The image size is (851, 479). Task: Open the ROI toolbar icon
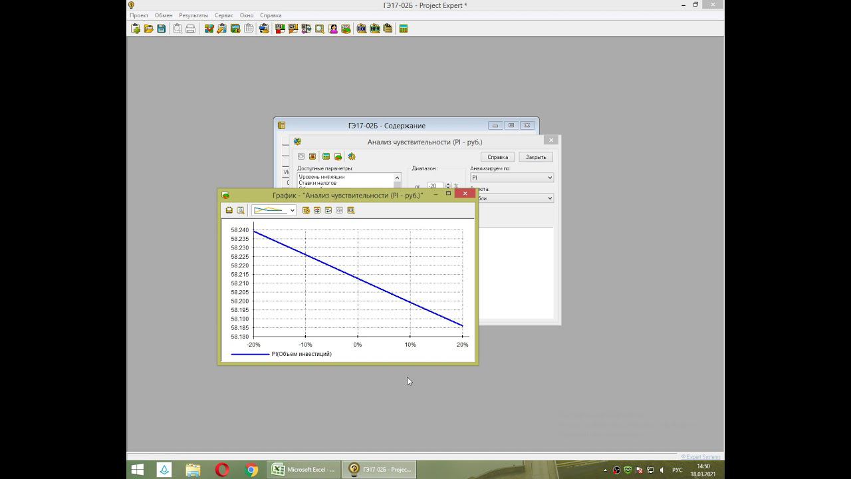click(x=362, y=29)
